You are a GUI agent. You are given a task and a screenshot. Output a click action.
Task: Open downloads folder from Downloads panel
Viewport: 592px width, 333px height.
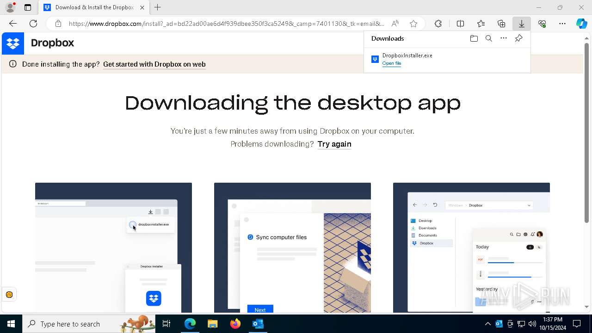point(474,38)
